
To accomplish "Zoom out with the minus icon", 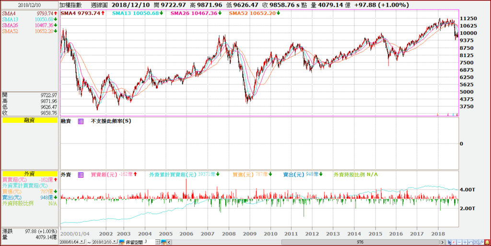I will [x=459, y=242].
